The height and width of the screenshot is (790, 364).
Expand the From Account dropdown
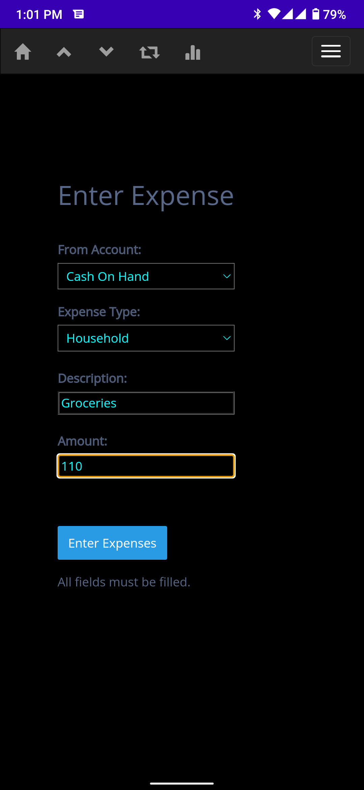tap(146, 276)
